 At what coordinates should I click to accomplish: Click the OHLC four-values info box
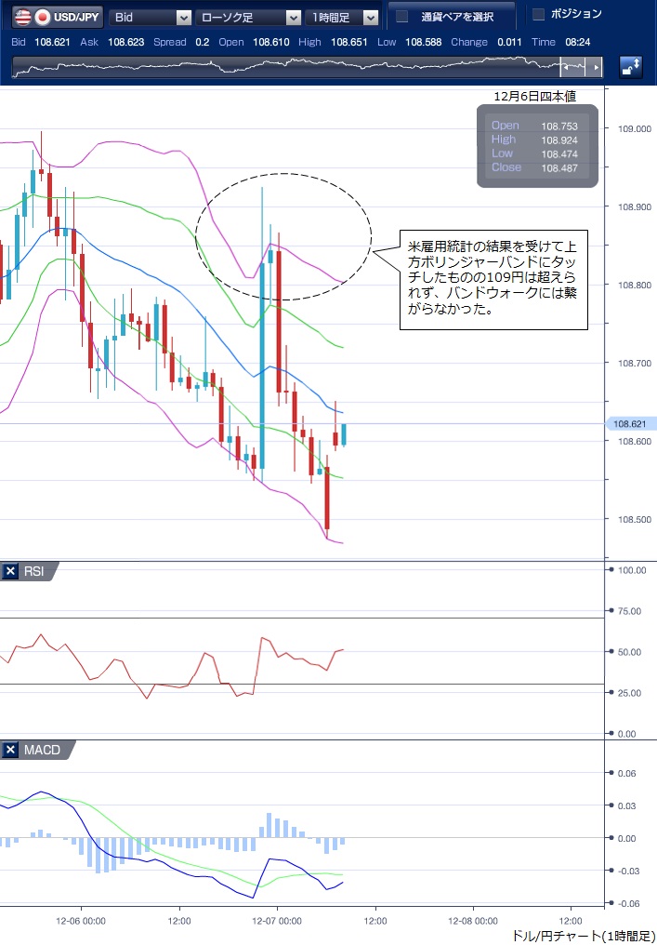[537, 147]
